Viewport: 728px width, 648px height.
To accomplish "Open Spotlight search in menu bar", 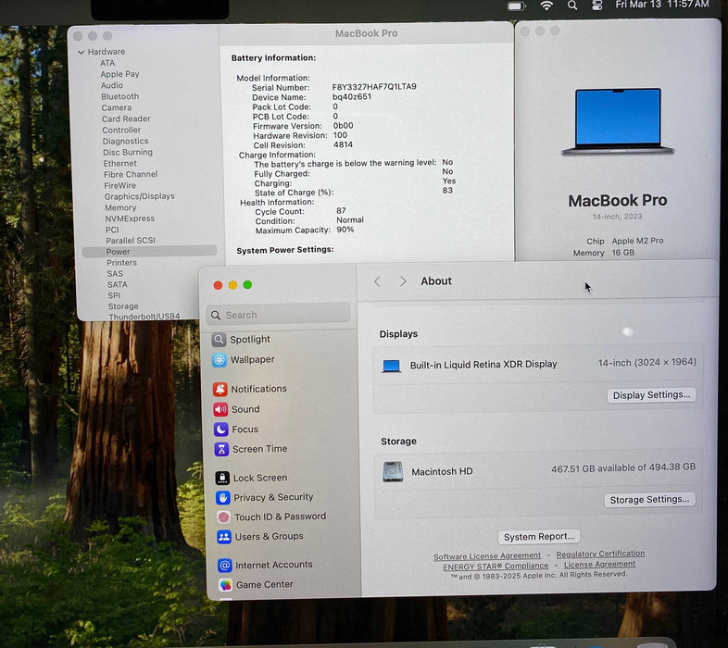I will (572, 6).
